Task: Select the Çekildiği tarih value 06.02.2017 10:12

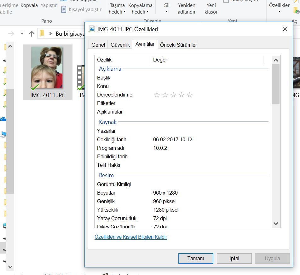Action: click(x=173, y=139)
